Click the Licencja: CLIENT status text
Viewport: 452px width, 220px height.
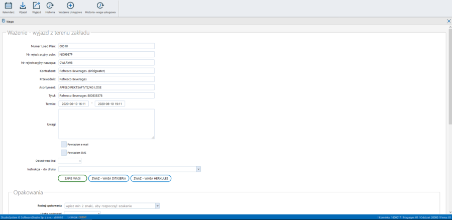tap(77, 217)
